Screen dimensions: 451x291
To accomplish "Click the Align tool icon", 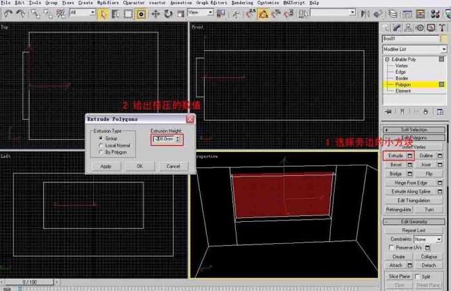I will [x=377, y=14].
